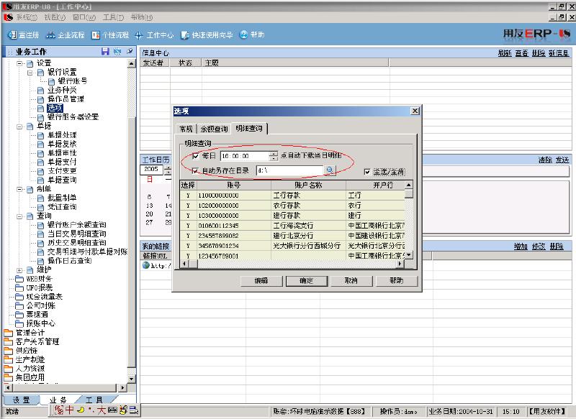
Task: Increase the 16:00:00 time with the up spinner arrow
Action: 273,154
